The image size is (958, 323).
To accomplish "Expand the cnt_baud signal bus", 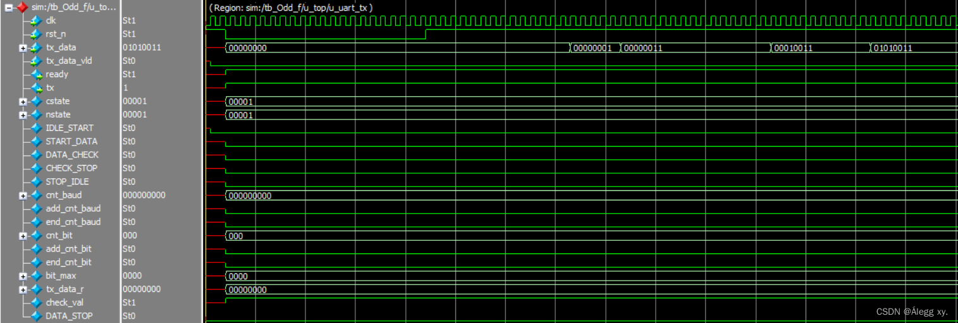I will click(23, 195).
